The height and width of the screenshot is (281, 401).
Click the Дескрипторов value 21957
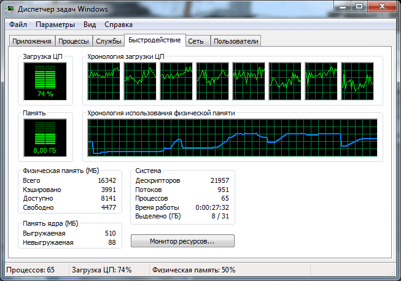click(220, 180)
